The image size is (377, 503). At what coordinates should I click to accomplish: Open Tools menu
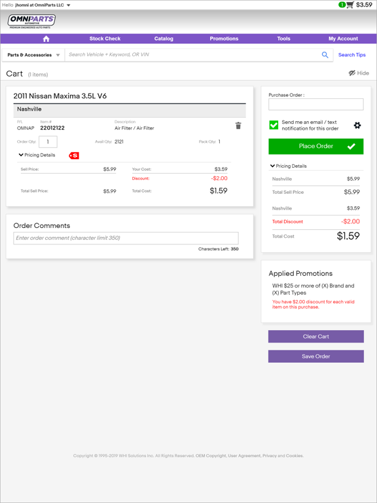coord(283,39)
